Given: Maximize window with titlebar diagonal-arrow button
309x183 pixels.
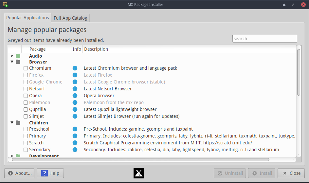Looking at the screenshot, I should [x=293, y=5].
